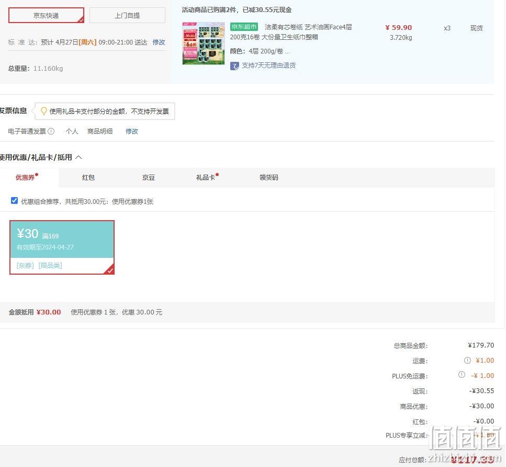Switch to the 领货码 tab

pyautogui.click(x=268, y=178)
